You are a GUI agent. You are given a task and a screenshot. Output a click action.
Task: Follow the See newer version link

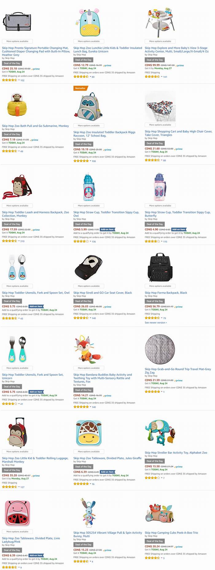click(x=156, y=323)
